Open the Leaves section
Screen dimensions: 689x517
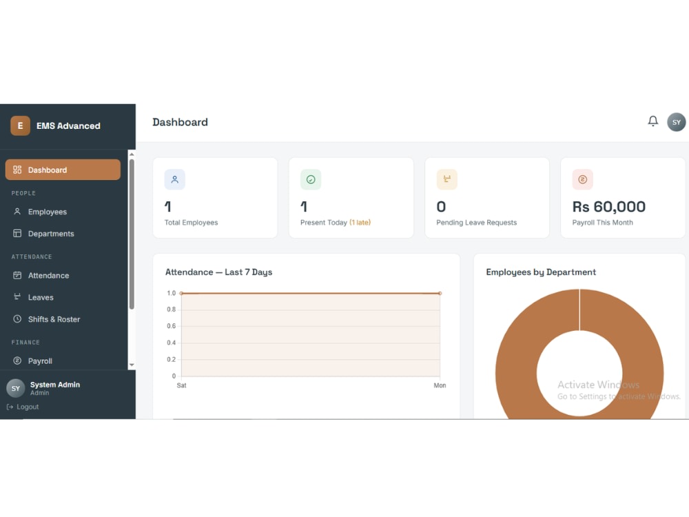pyautogui.click(x=63, y=297)
